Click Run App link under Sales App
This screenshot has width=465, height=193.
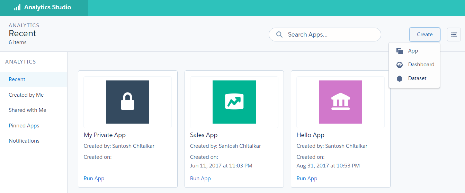tap(200, 178)
